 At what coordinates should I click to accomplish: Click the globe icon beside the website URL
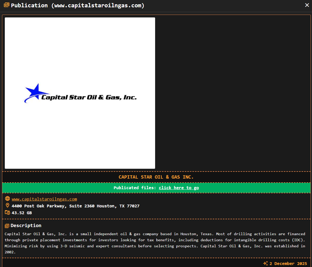coord(7,199)
